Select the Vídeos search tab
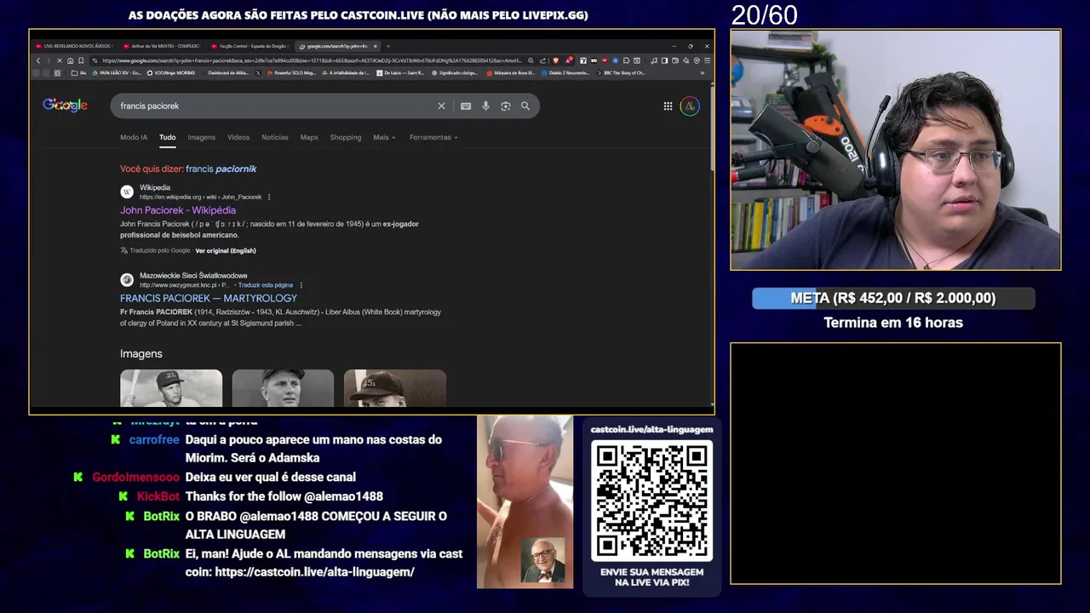 238,137
